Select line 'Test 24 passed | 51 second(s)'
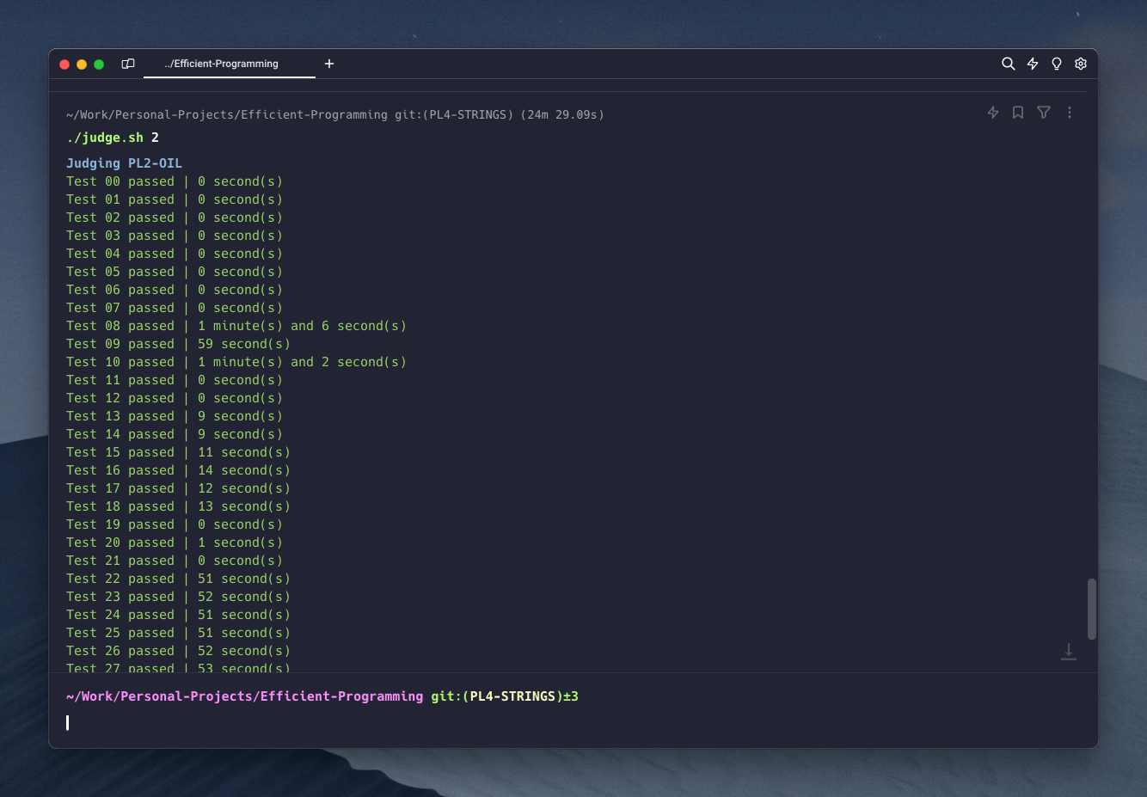The image size is (1147, 797). click(178, 615)
